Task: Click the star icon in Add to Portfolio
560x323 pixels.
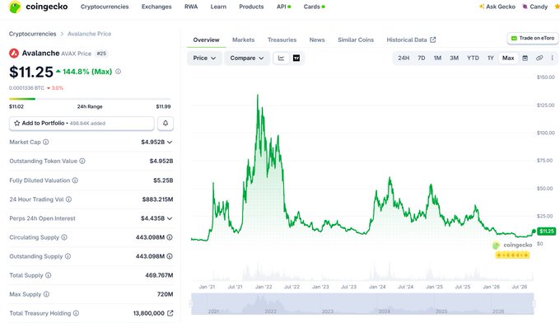Action: pos(16,124)
